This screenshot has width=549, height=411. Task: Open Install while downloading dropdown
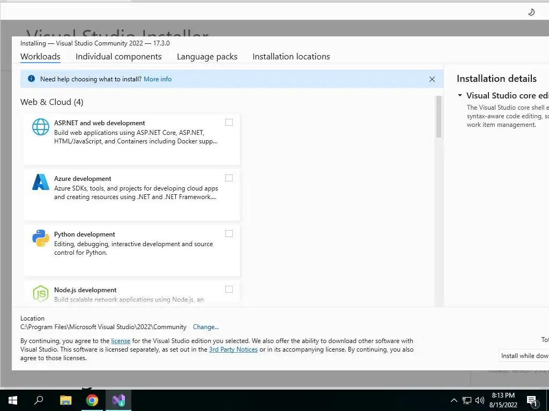pyautogui.click(x=524, y=355)
